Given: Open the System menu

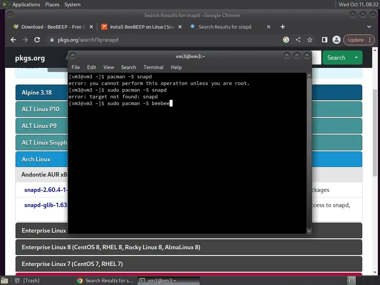Looking at the screenshot, I should pyautogui.click(x=72, y=4).
